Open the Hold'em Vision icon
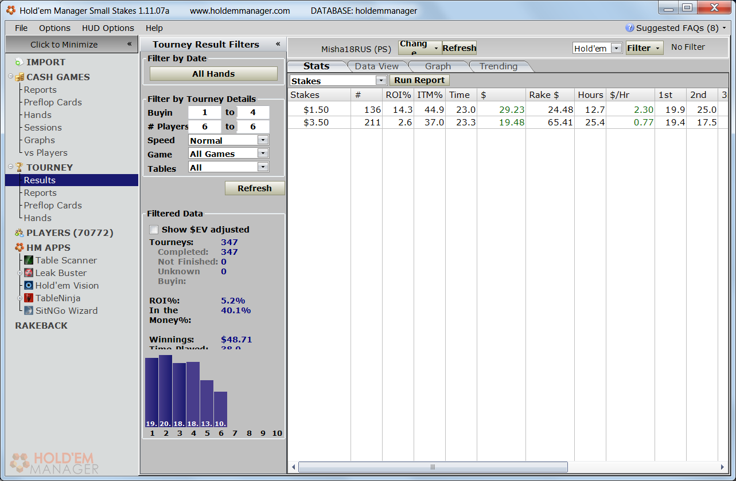This screenshot has width=736, height=481. click(29, 286)
